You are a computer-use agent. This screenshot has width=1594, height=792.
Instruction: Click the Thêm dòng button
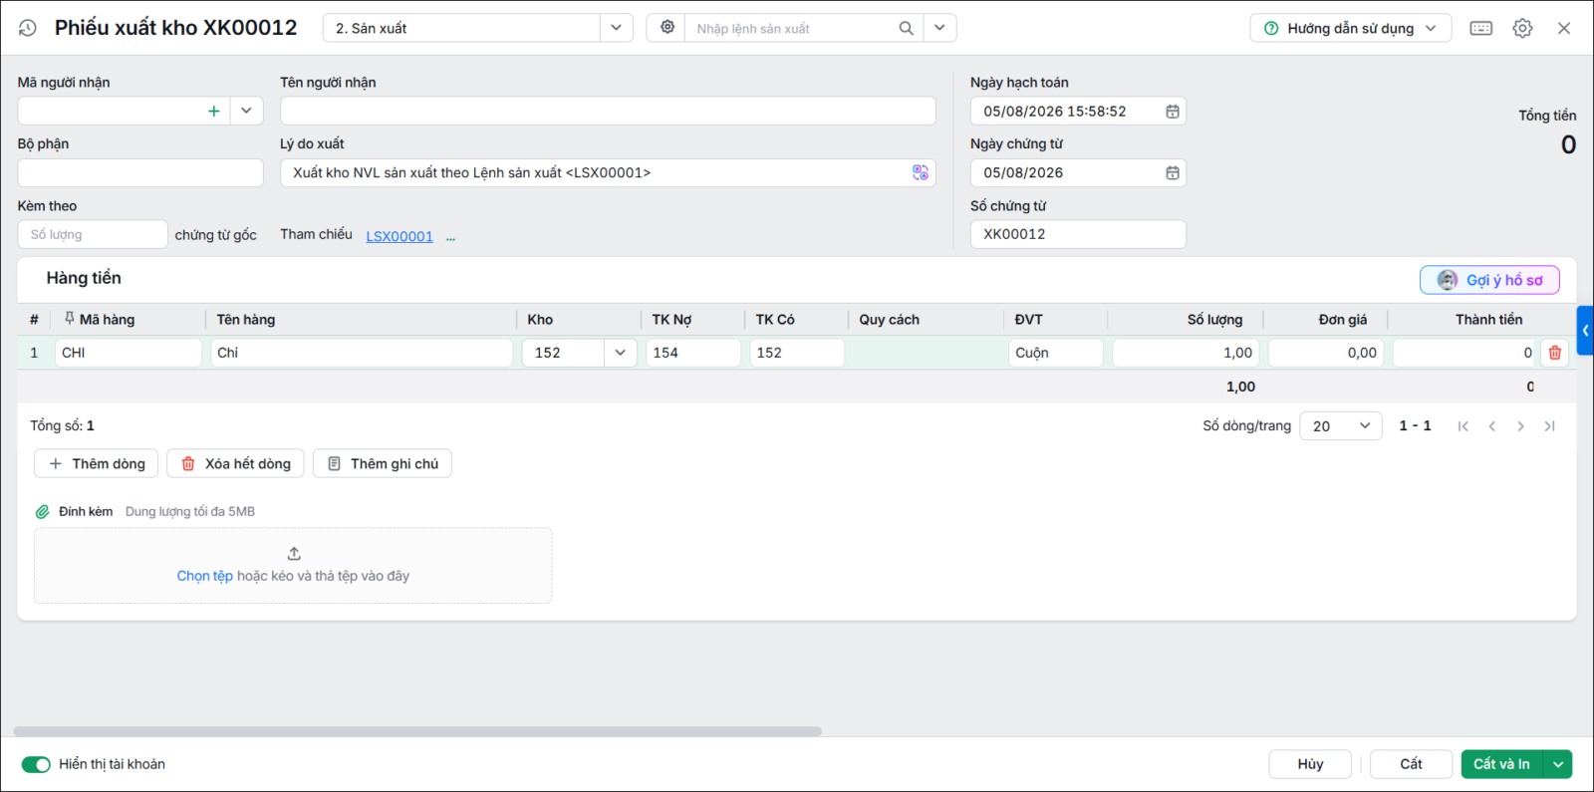(x=97, y=463)
